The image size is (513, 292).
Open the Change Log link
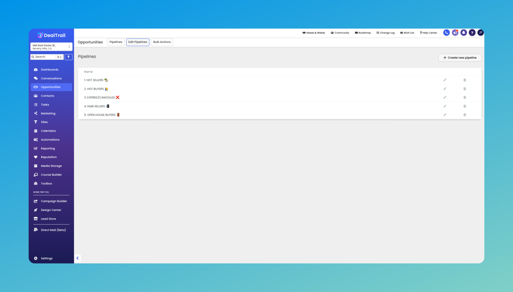tap(386, 33)
